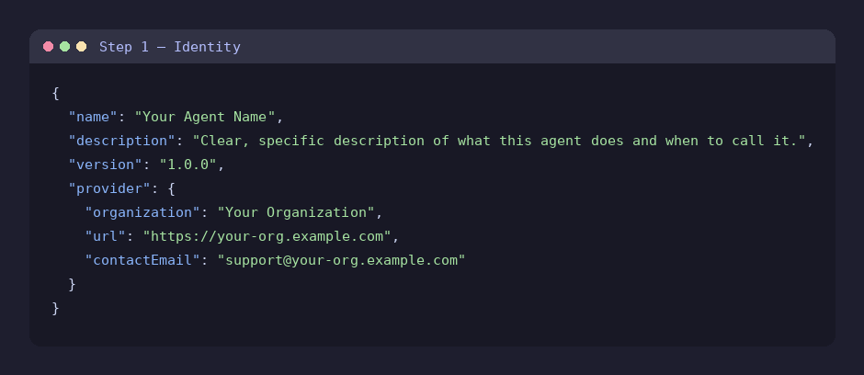Click the final closing curly brace
The image size is (864, 375).
[55, 308]
